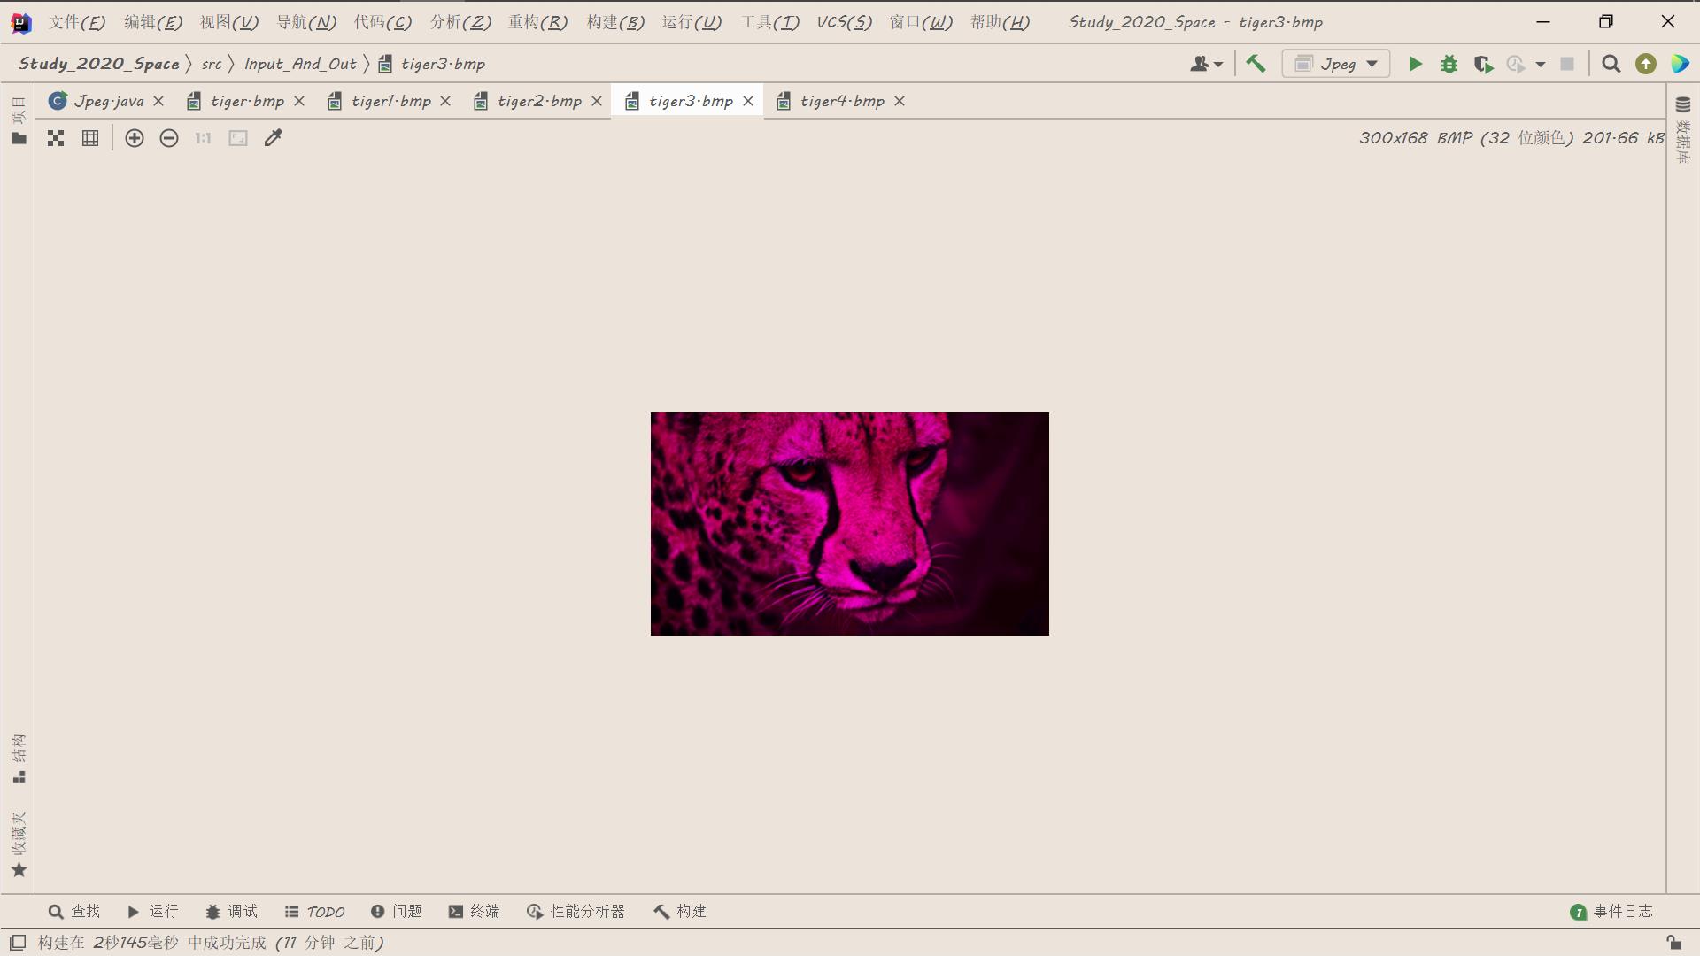Click Study_2020_Space breadcrumb

coord(99,64)
